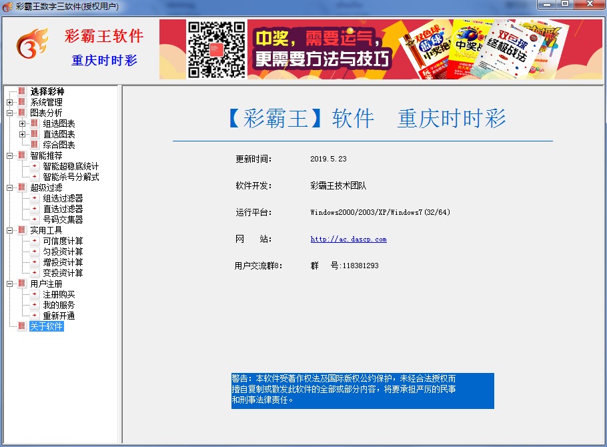Click the grid icon beside 选择彩种
Screen dimensions: 607x447
(x=22, y=91)
